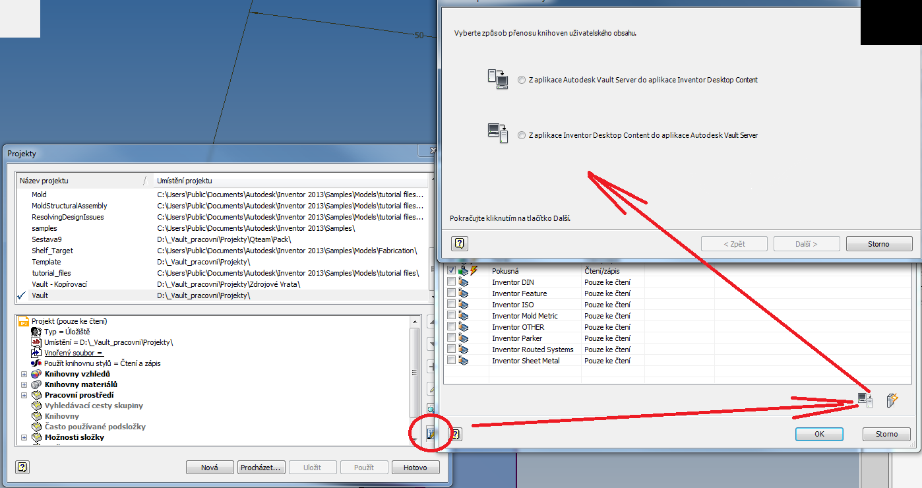
Task: Click help icon in Projekty dialog
Action: (22, 467)
